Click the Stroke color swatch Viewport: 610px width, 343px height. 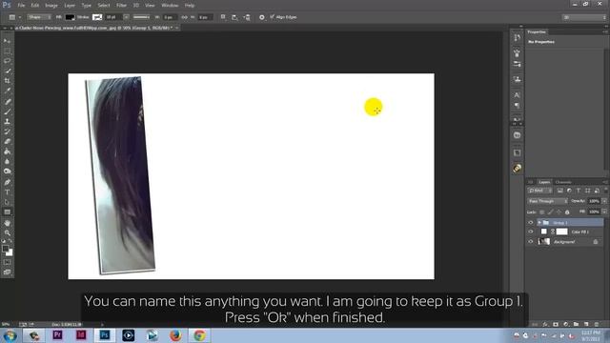(97, 17)
